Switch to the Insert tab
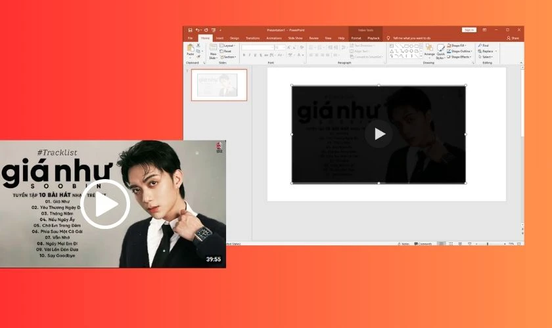552x328 pixels. 219,38
